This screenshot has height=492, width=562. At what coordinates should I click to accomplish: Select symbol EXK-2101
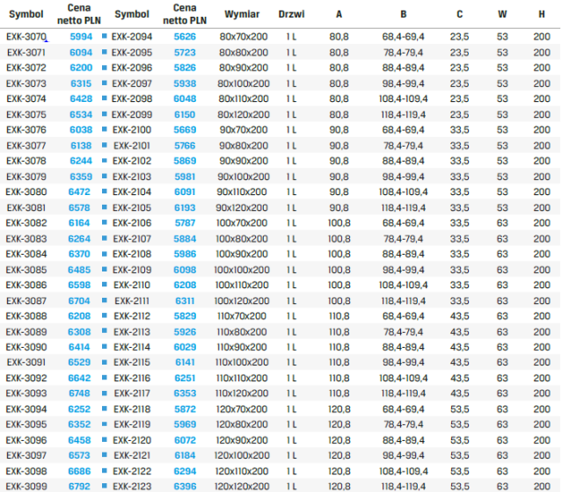point(132,146)
